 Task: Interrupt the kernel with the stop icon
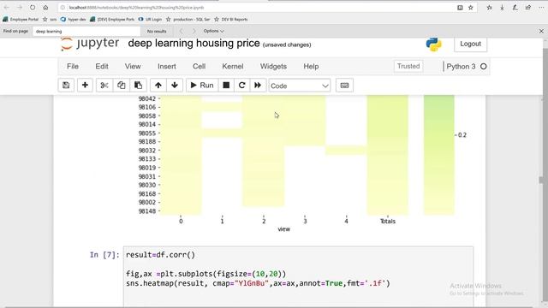(226, 86)
